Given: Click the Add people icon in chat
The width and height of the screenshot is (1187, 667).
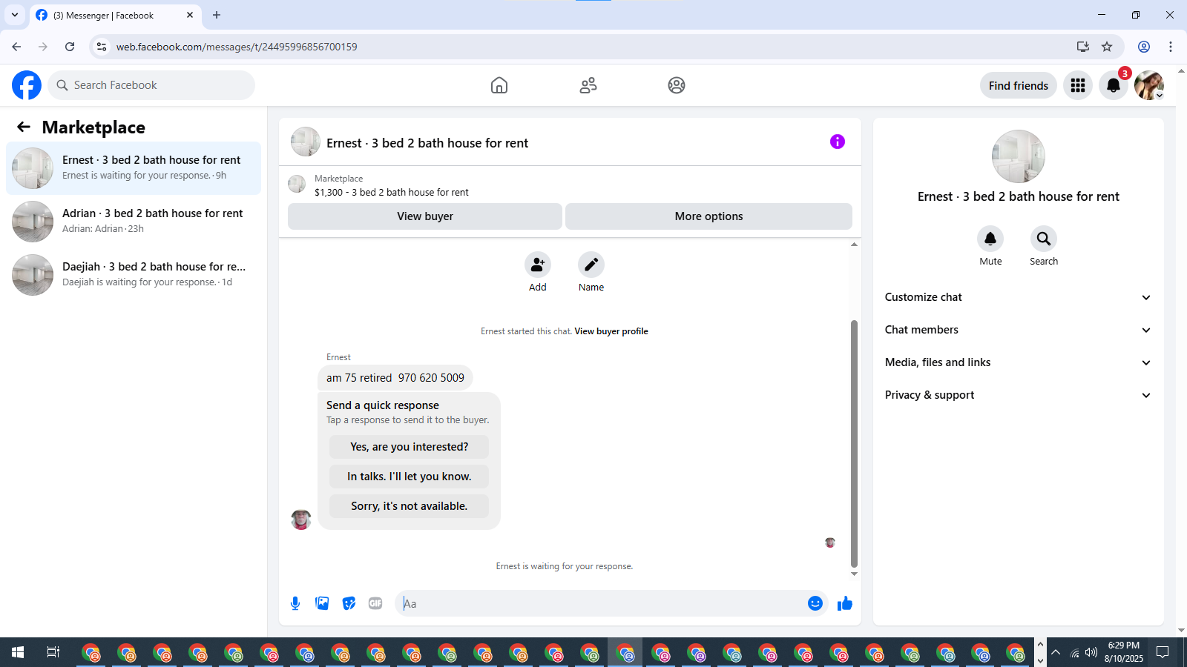Looking at the screenshot, I should pyautogui.click(x=538, y=265).
